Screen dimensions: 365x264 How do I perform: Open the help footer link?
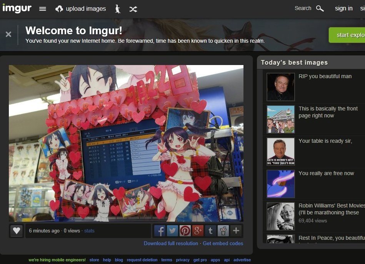107,260
